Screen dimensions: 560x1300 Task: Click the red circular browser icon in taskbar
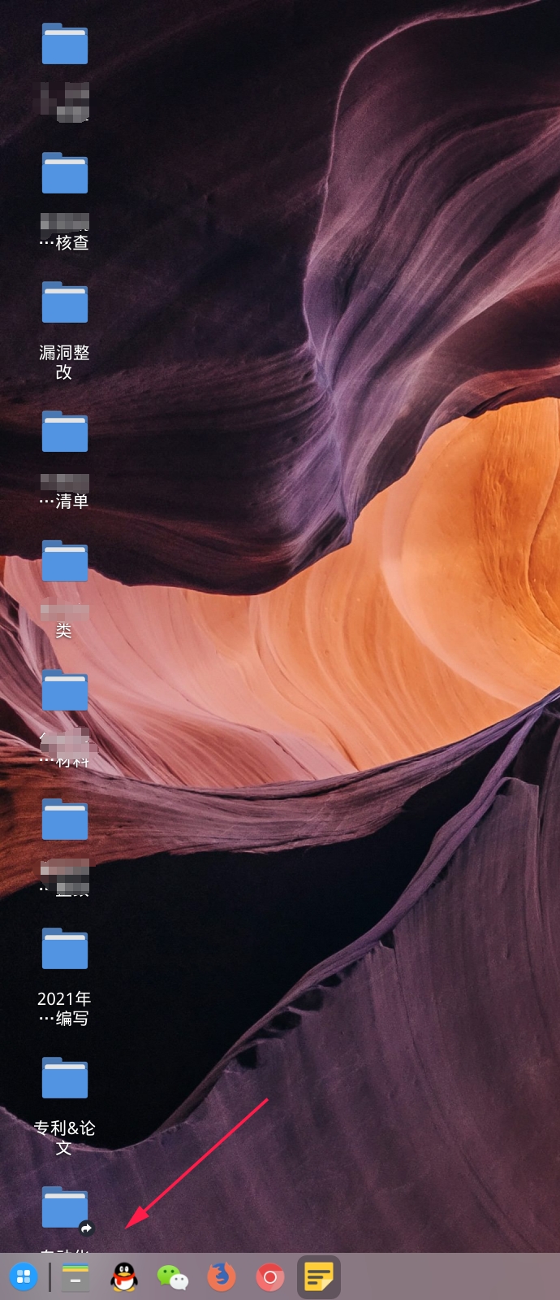click(x=270, y=1277)
